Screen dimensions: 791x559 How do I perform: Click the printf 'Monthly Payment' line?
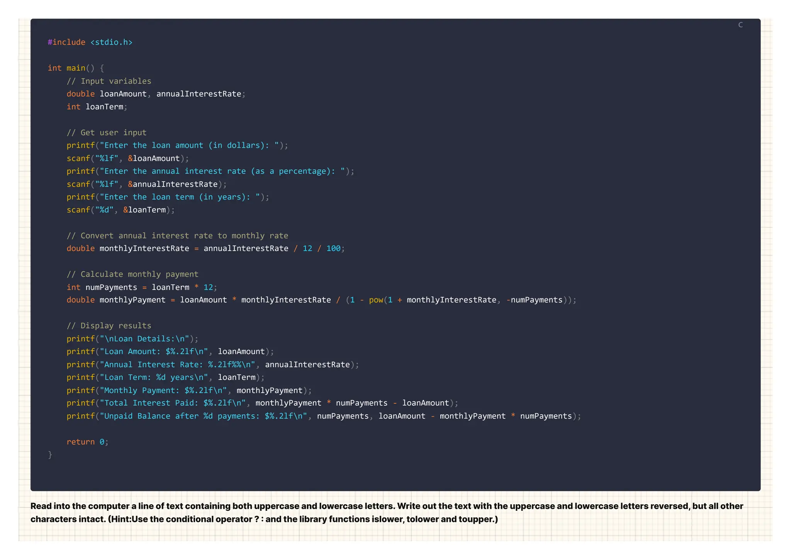tap(189, 390)
